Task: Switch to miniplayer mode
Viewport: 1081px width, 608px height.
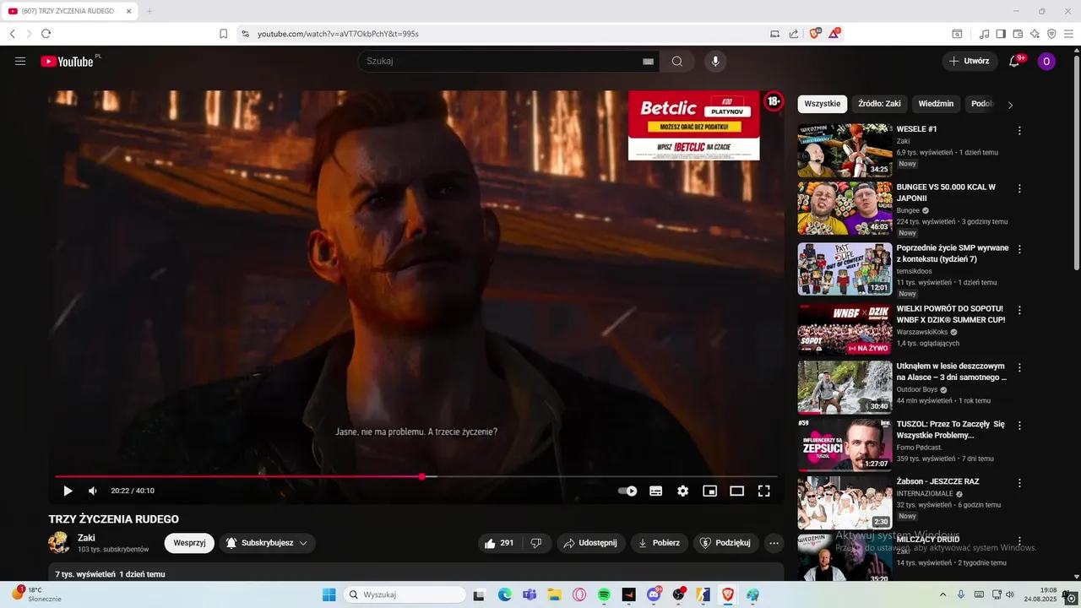Action: [x=709, y=491]
